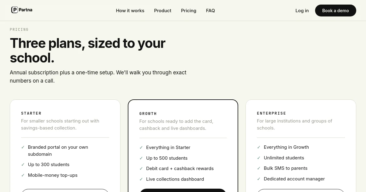Click the Log in link
The image size is (366, 192).
(302, 11)
